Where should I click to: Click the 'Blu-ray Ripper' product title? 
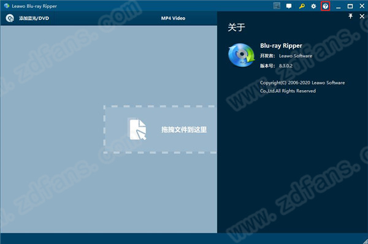click(x=281, y=45)
